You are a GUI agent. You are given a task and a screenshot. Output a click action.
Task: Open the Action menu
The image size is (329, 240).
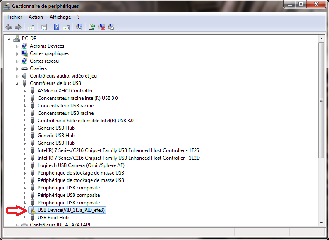(36, 17)
